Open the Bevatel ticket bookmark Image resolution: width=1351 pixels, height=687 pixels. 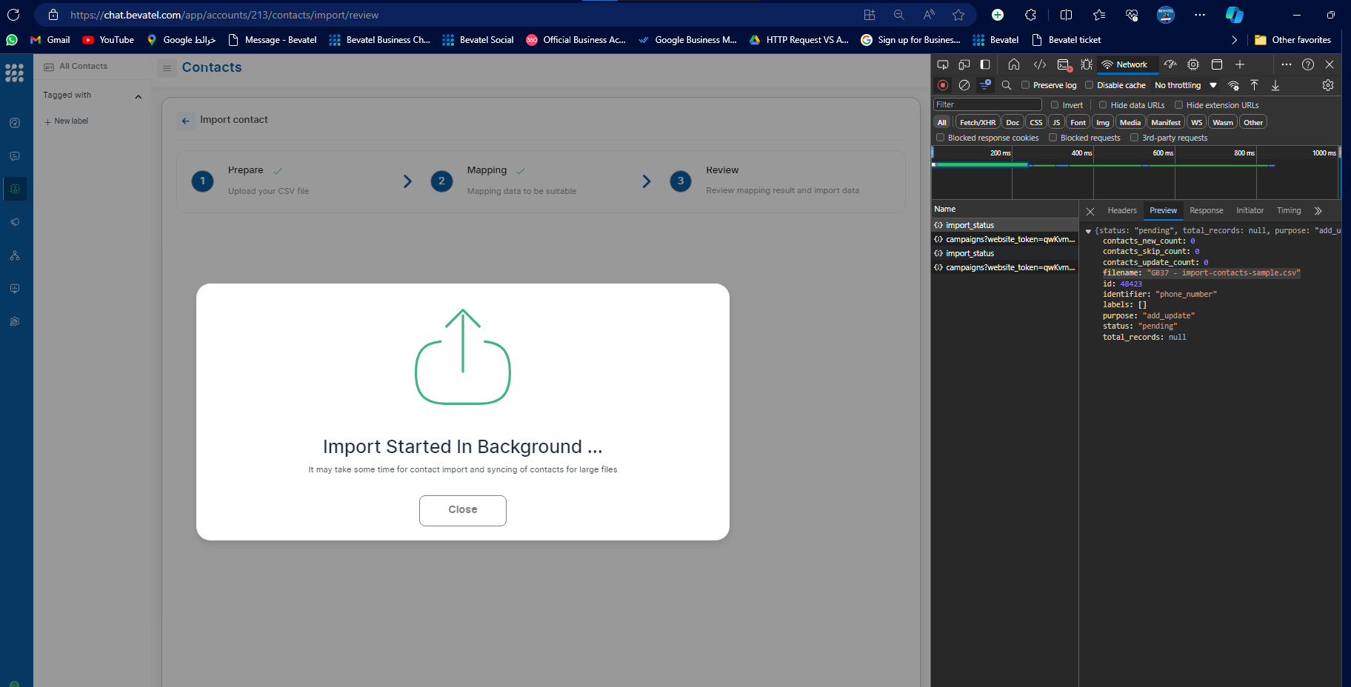point(1066,40)
